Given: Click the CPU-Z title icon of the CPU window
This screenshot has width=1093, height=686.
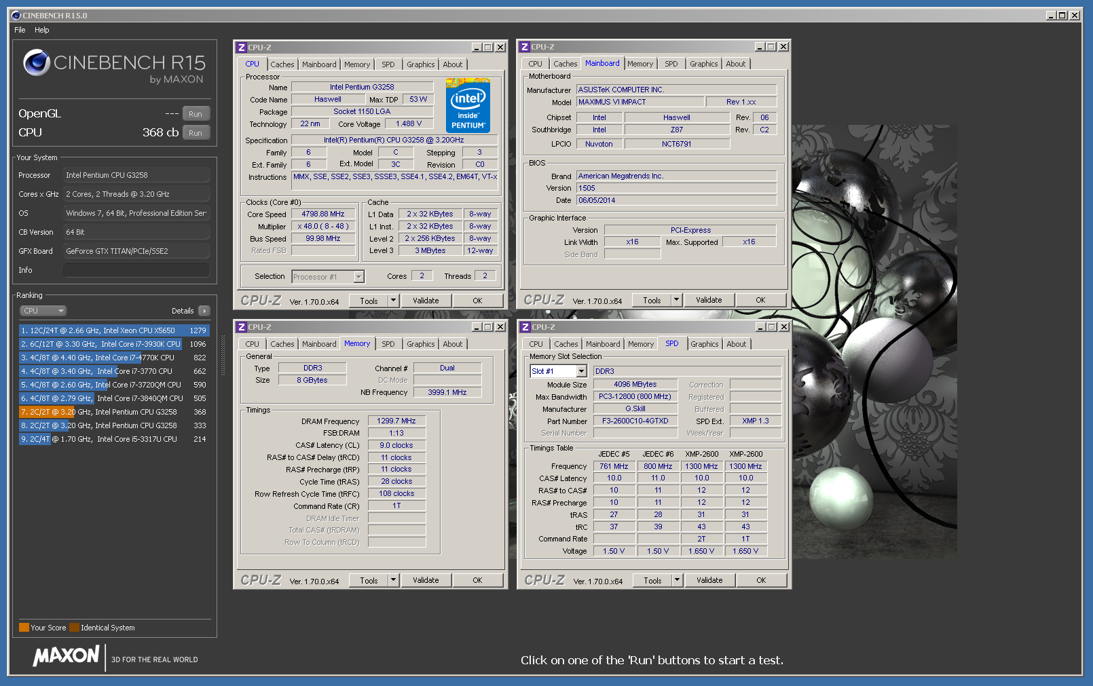Looking at the screenshot, I should point(241,47).
